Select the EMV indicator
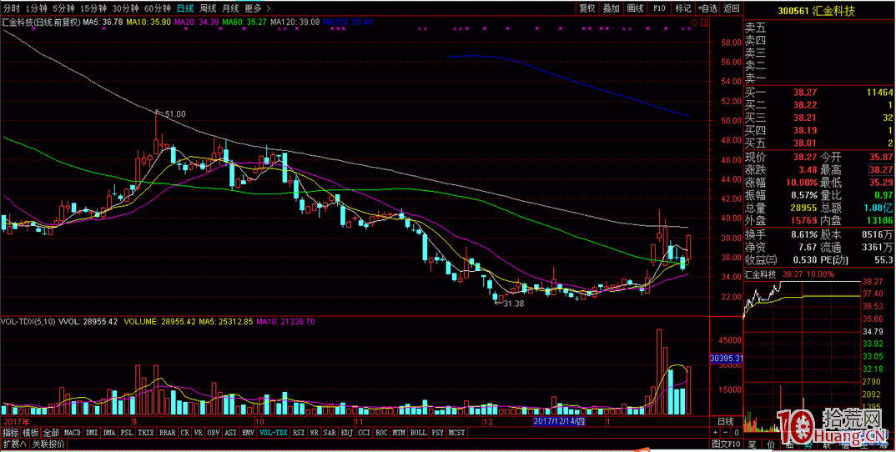Screen dimensions: 896x452 [249, 433]
